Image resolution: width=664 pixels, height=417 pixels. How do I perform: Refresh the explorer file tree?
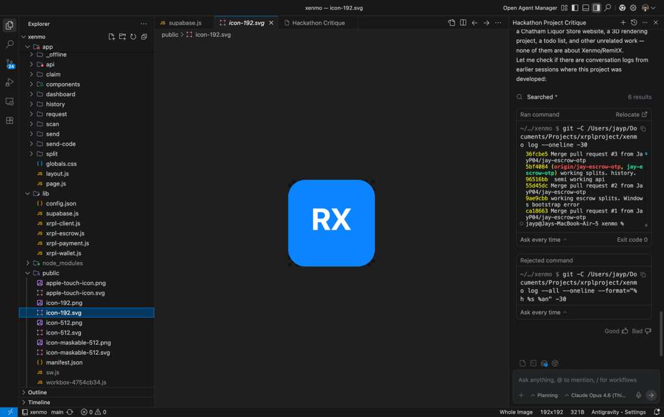click(133, 37)
